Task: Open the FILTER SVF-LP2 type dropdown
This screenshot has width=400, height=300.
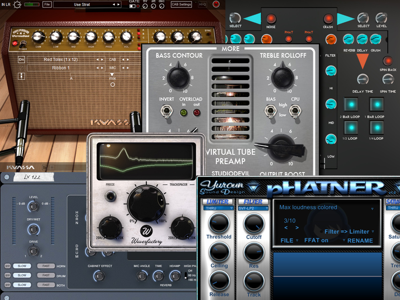Action: point(253,208)
